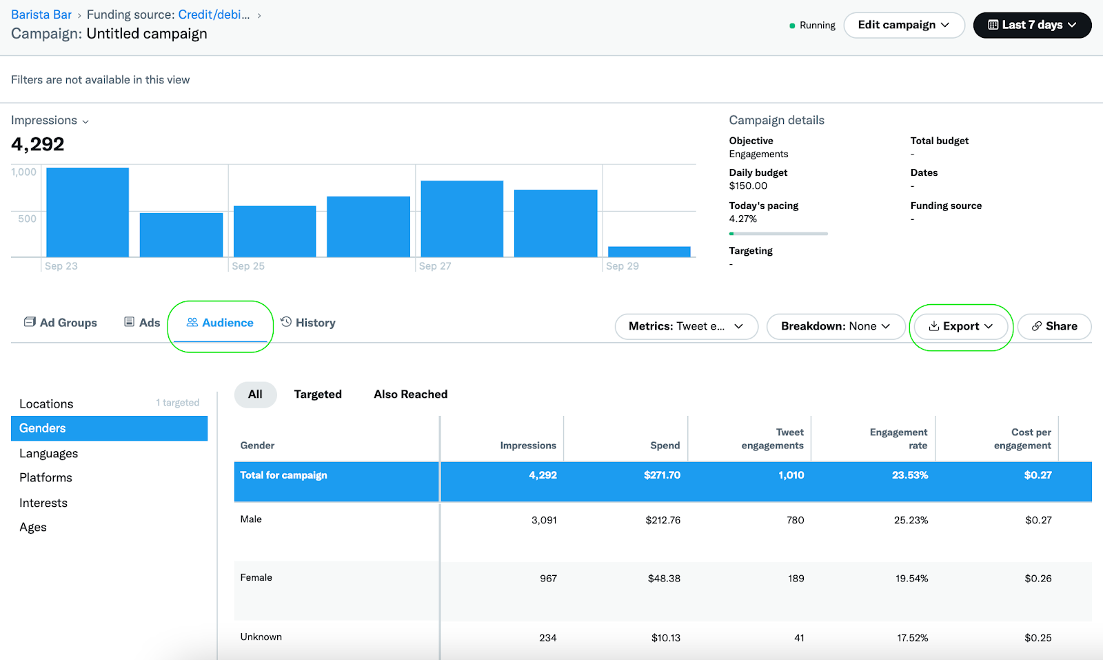1103x660 pixels.
Task: Click the History clock icon
Action: click(286, 322)
